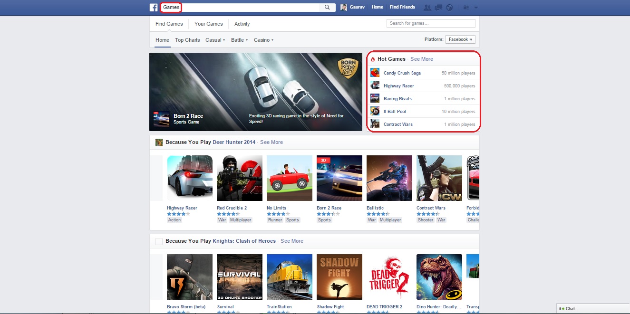Open the Highway Racer thumbnail in the Deer Hunter row

click(190, 178)
